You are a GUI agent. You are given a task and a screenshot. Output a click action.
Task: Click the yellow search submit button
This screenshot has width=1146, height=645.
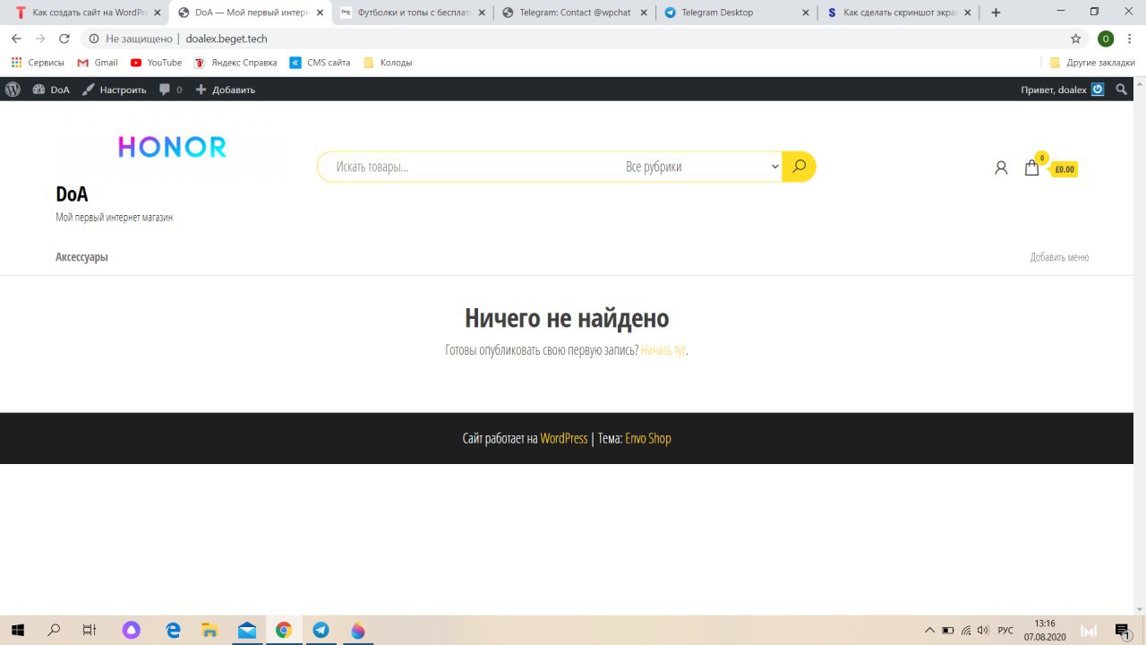tap(799, 167)
